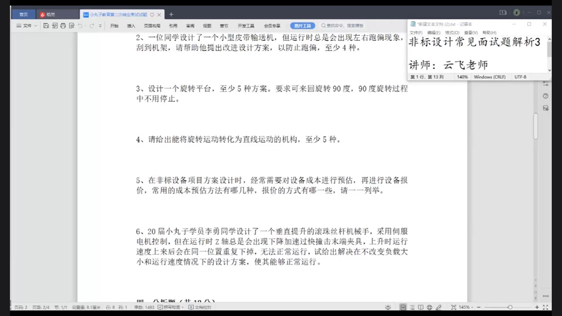Click 文档校对 in the status bar
This screenshot has width=562, height=316.
coord(200,307)
